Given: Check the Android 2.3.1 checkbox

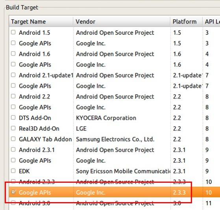Looking at the screenshot, I should point(13,149).
